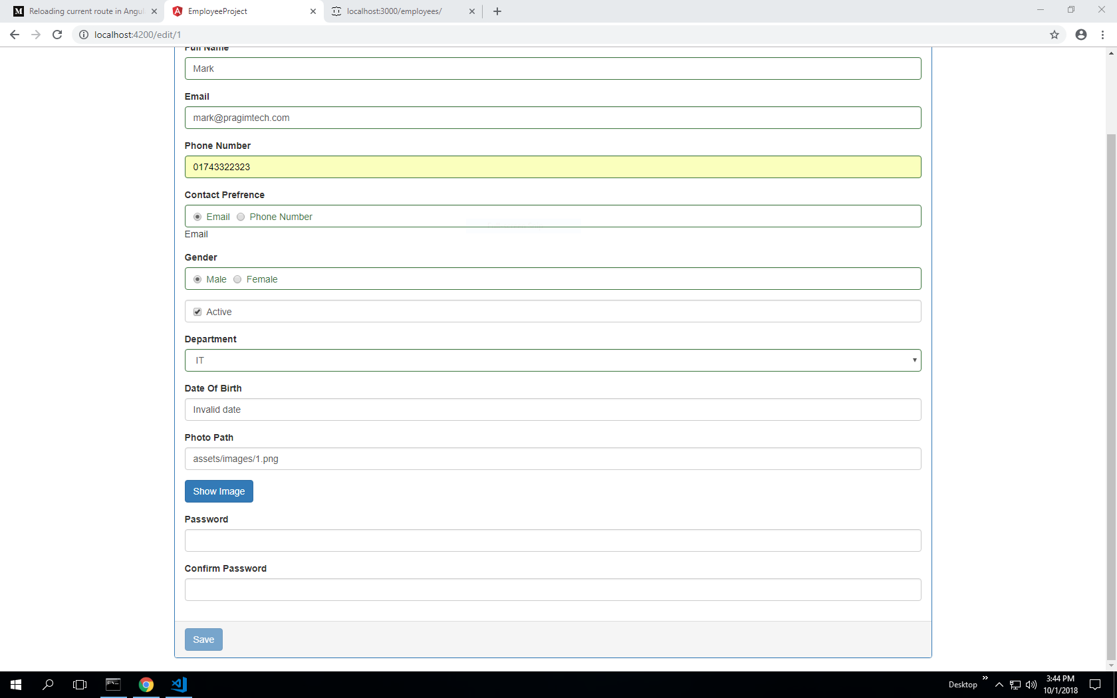Click the Chrome taskbar icon

tap(146, 685)
